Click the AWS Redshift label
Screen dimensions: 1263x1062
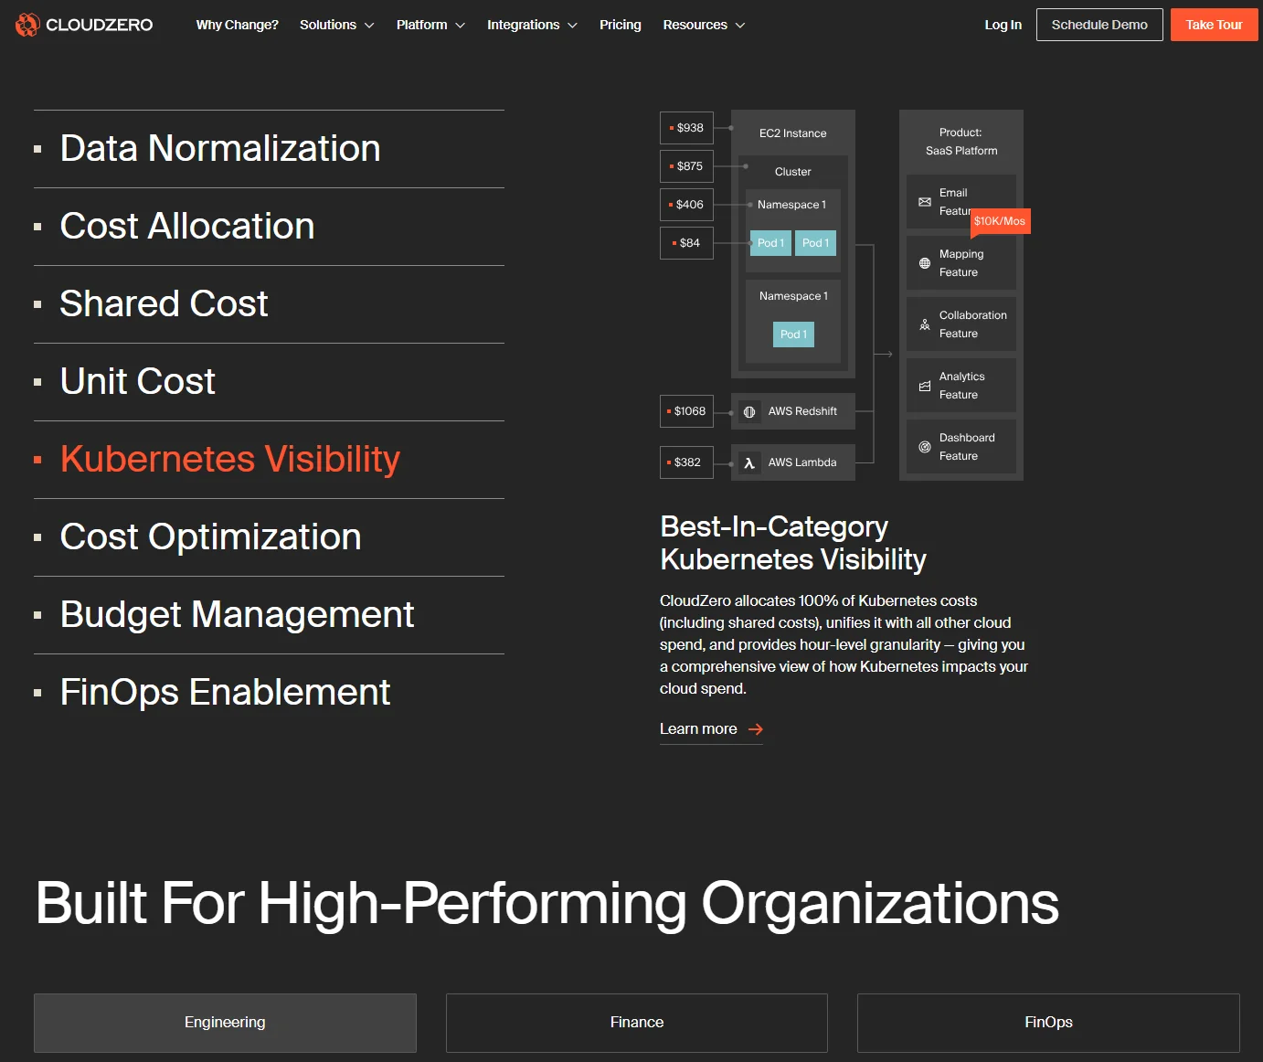(x=802, y=411)
